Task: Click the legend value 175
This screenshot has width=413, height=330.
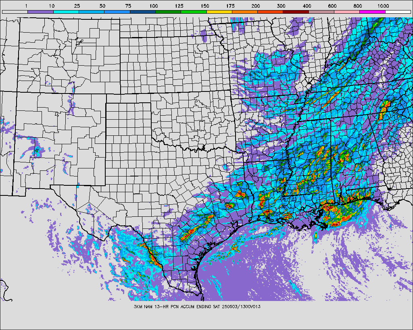Action: click(x=230, y=6)
